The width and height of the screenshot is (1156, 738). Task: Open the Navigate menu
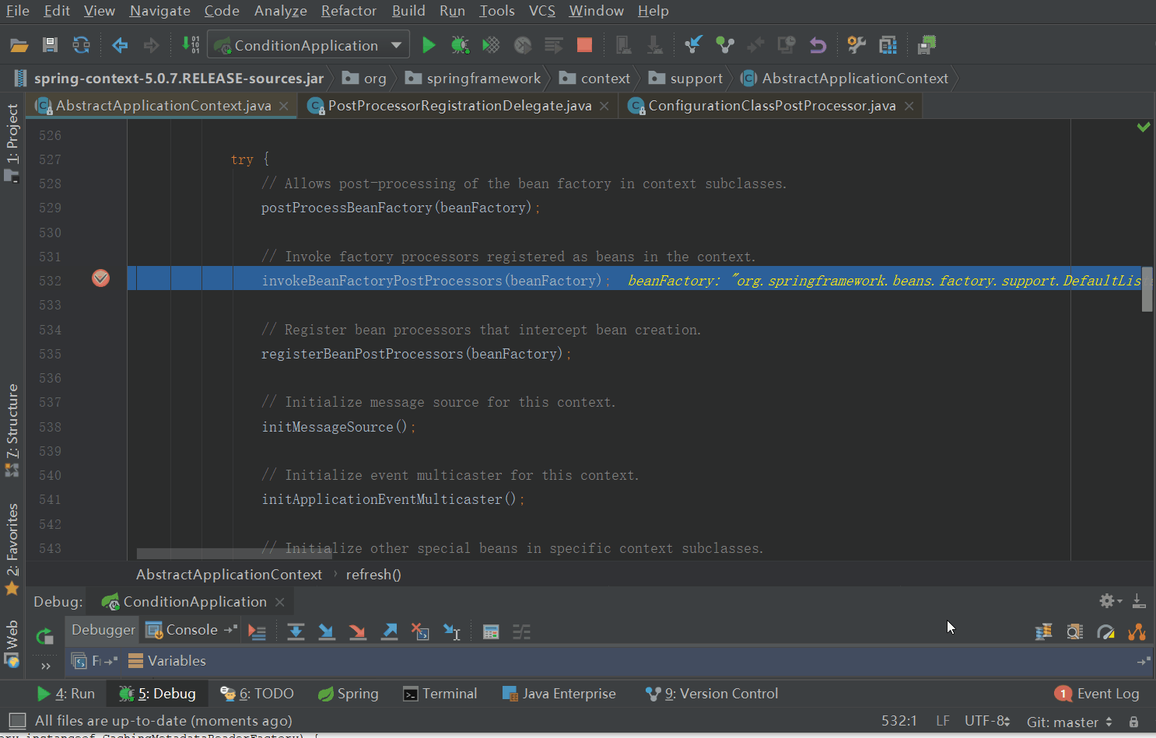tap(160, 11)
